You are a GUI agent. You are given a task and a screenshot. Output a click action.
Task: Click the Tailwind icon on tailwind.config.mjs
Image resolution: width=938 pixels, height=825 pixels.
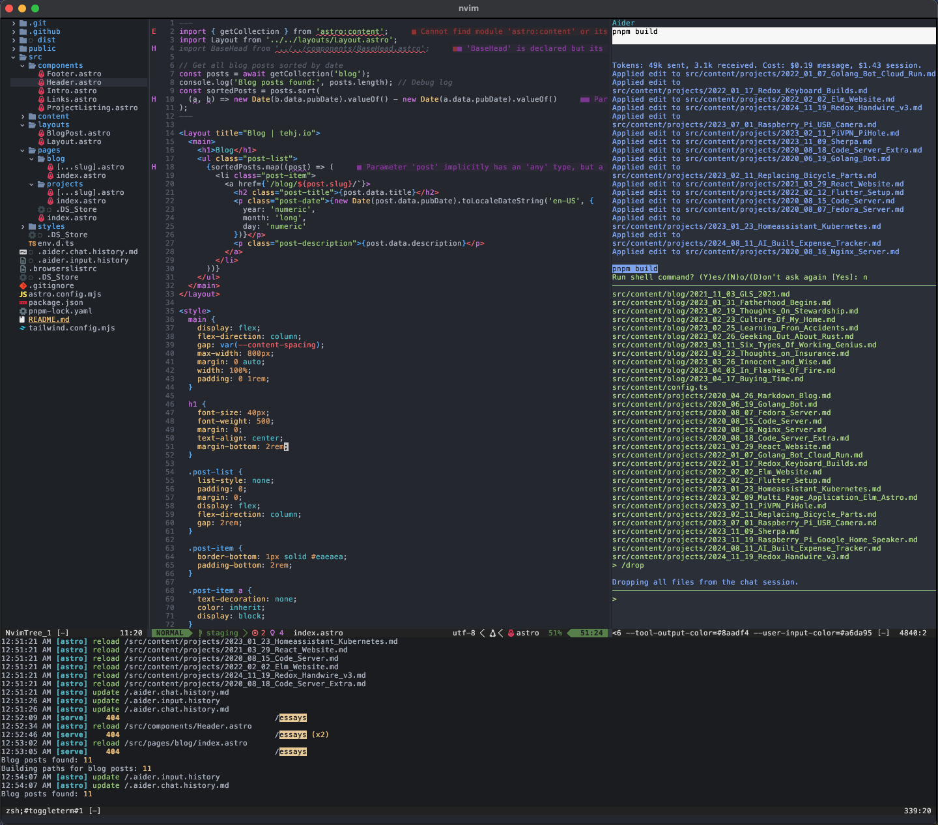pyautogui.click(x=23, y=328)
